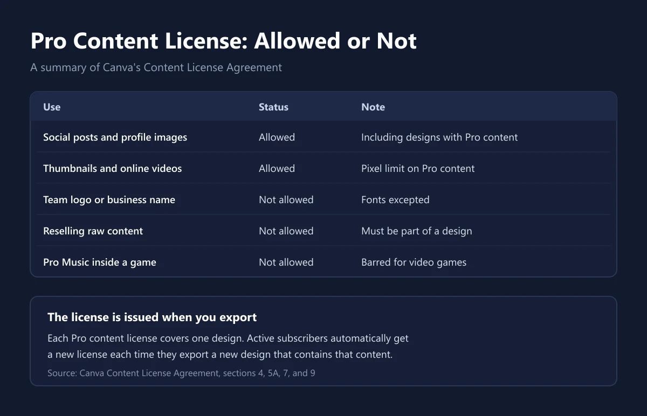Viewport: 647px width, 416px height.
Task: Select the "Pro Music inside a game" cell
Action: coord(100,262)
